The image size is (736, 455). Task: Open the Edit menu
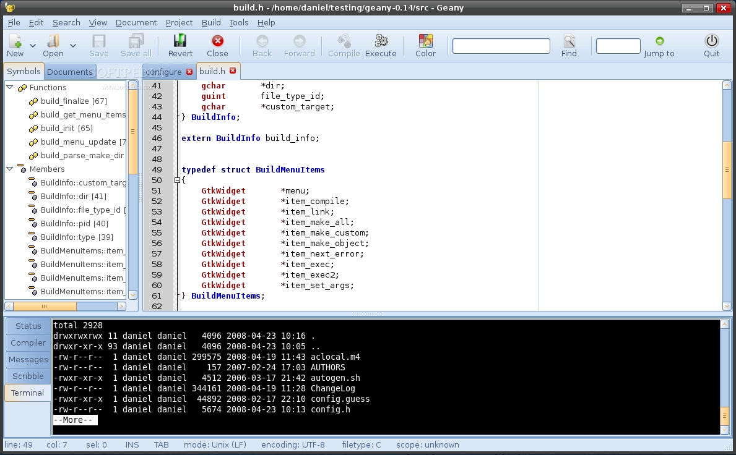36,22
